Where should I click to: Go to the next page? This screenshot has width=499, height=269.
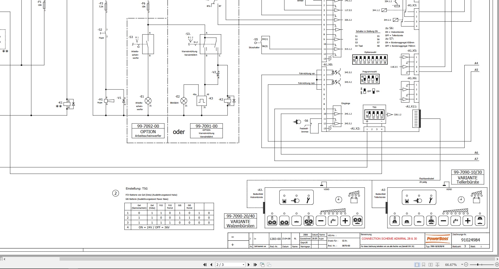(x=249, y=265)
